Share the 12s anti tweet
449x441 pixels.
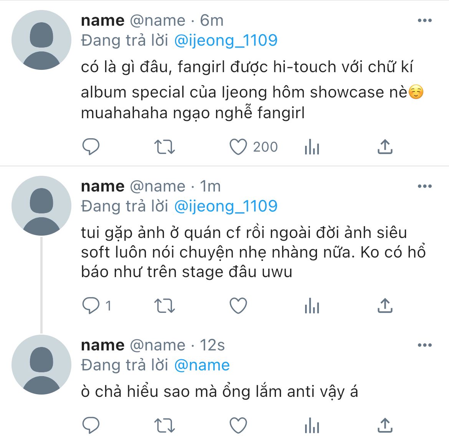(385, 426)
